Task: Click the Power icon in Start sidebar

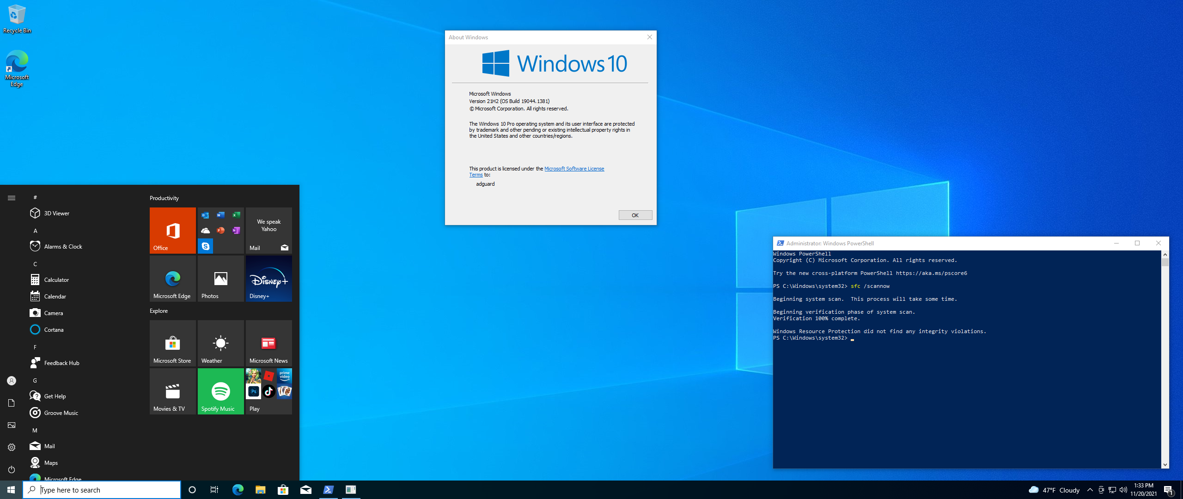Action: pos(12,469)
